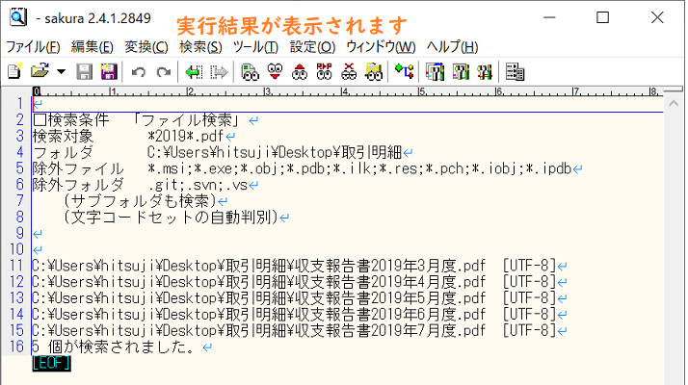Click the フォルダ path line
The height and width of the screenshot is (385, 688).
[x=223, y=152]
